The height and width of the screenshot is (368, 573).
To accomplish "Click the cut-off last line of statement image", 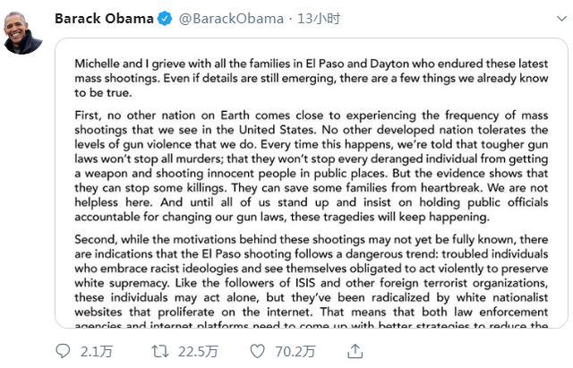I will click(x=312, y=324).
